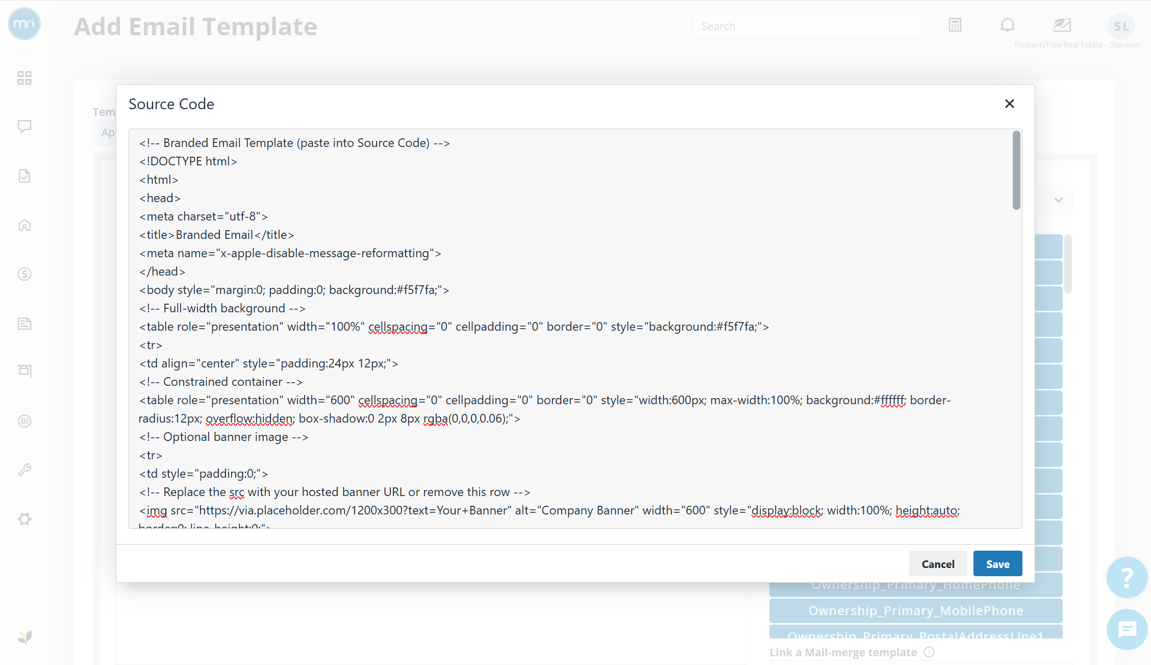The image size is (1151, 665).
Task: Open the news report sidebar icon
Action: click(24, 323)
